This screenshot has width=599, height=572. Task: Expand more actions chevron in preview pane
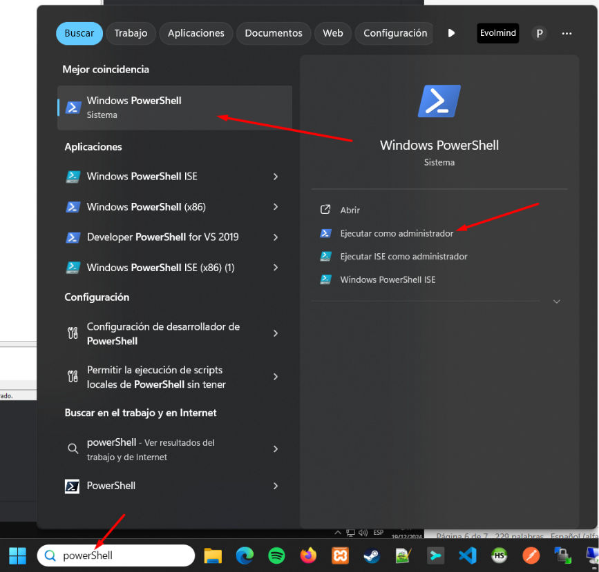pyautogui.click(x=557, y=302)
